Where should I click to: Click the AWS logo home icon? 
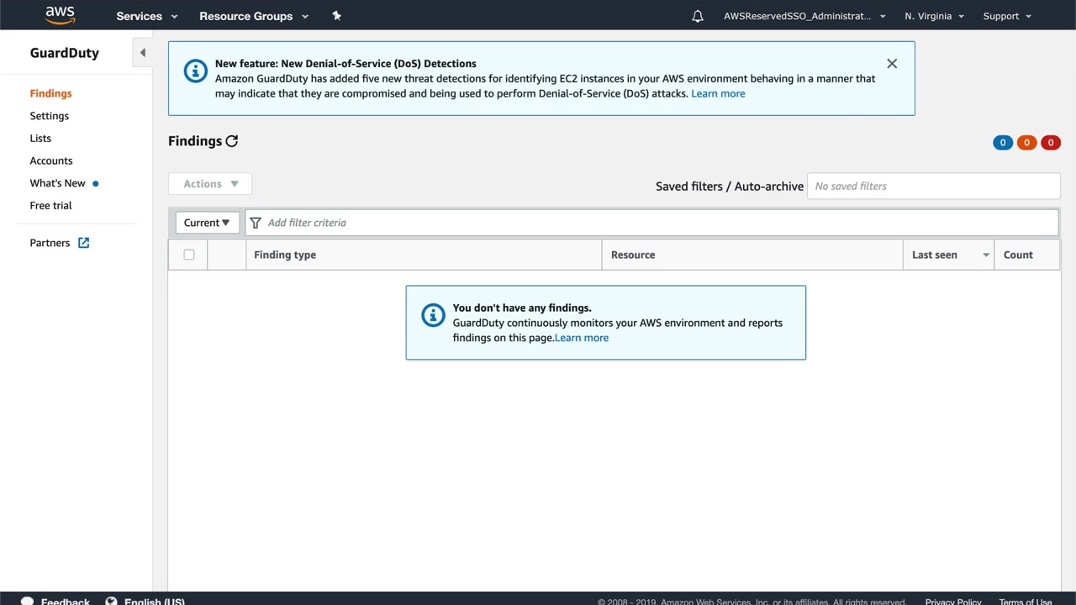61,15
